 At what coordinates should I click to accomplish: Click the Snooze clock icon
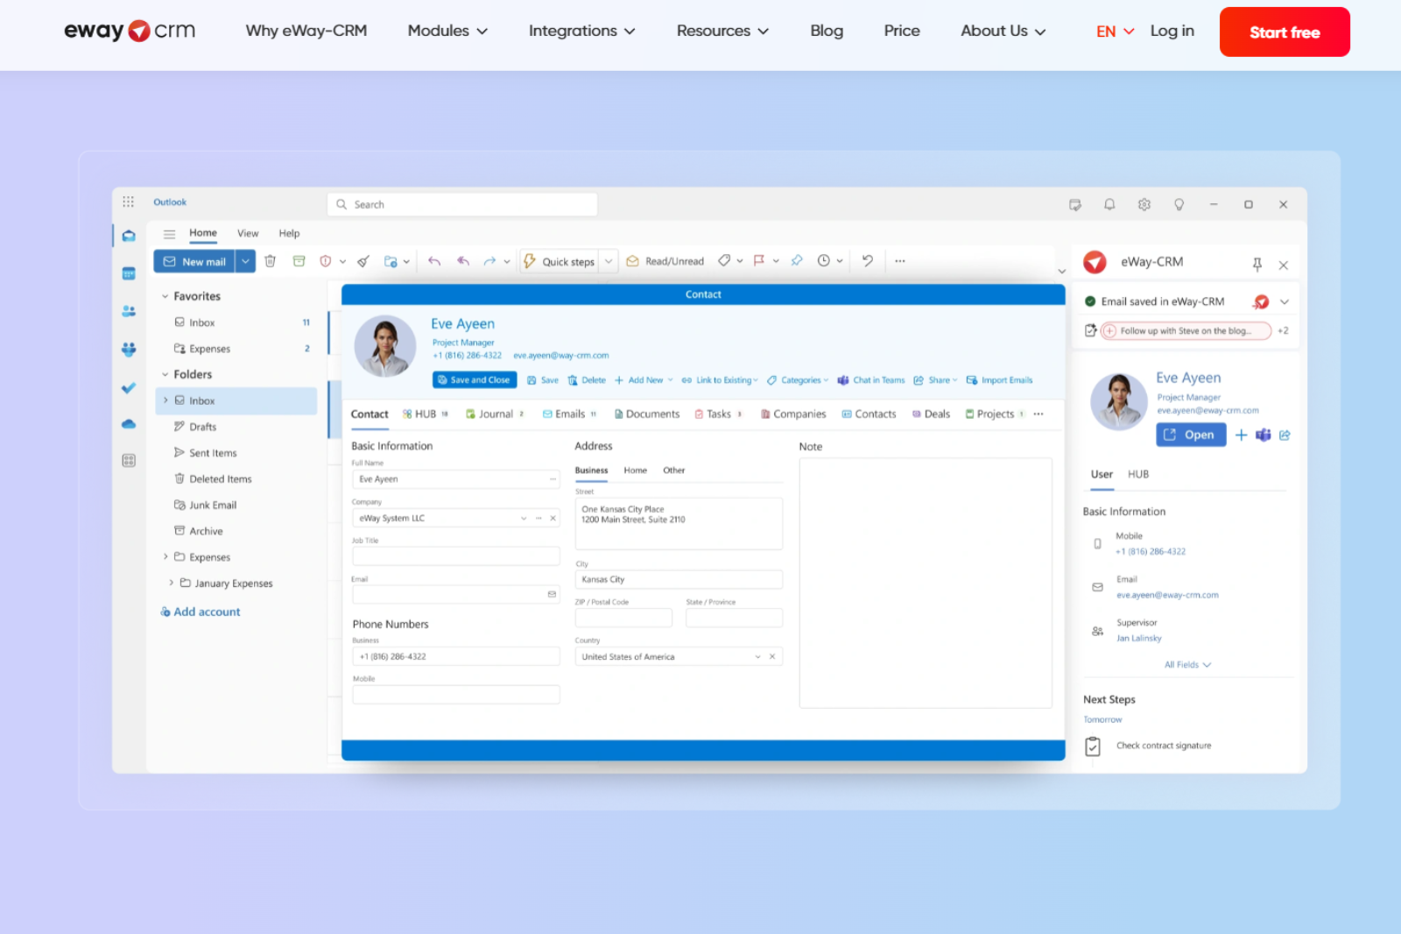(824, 260)
